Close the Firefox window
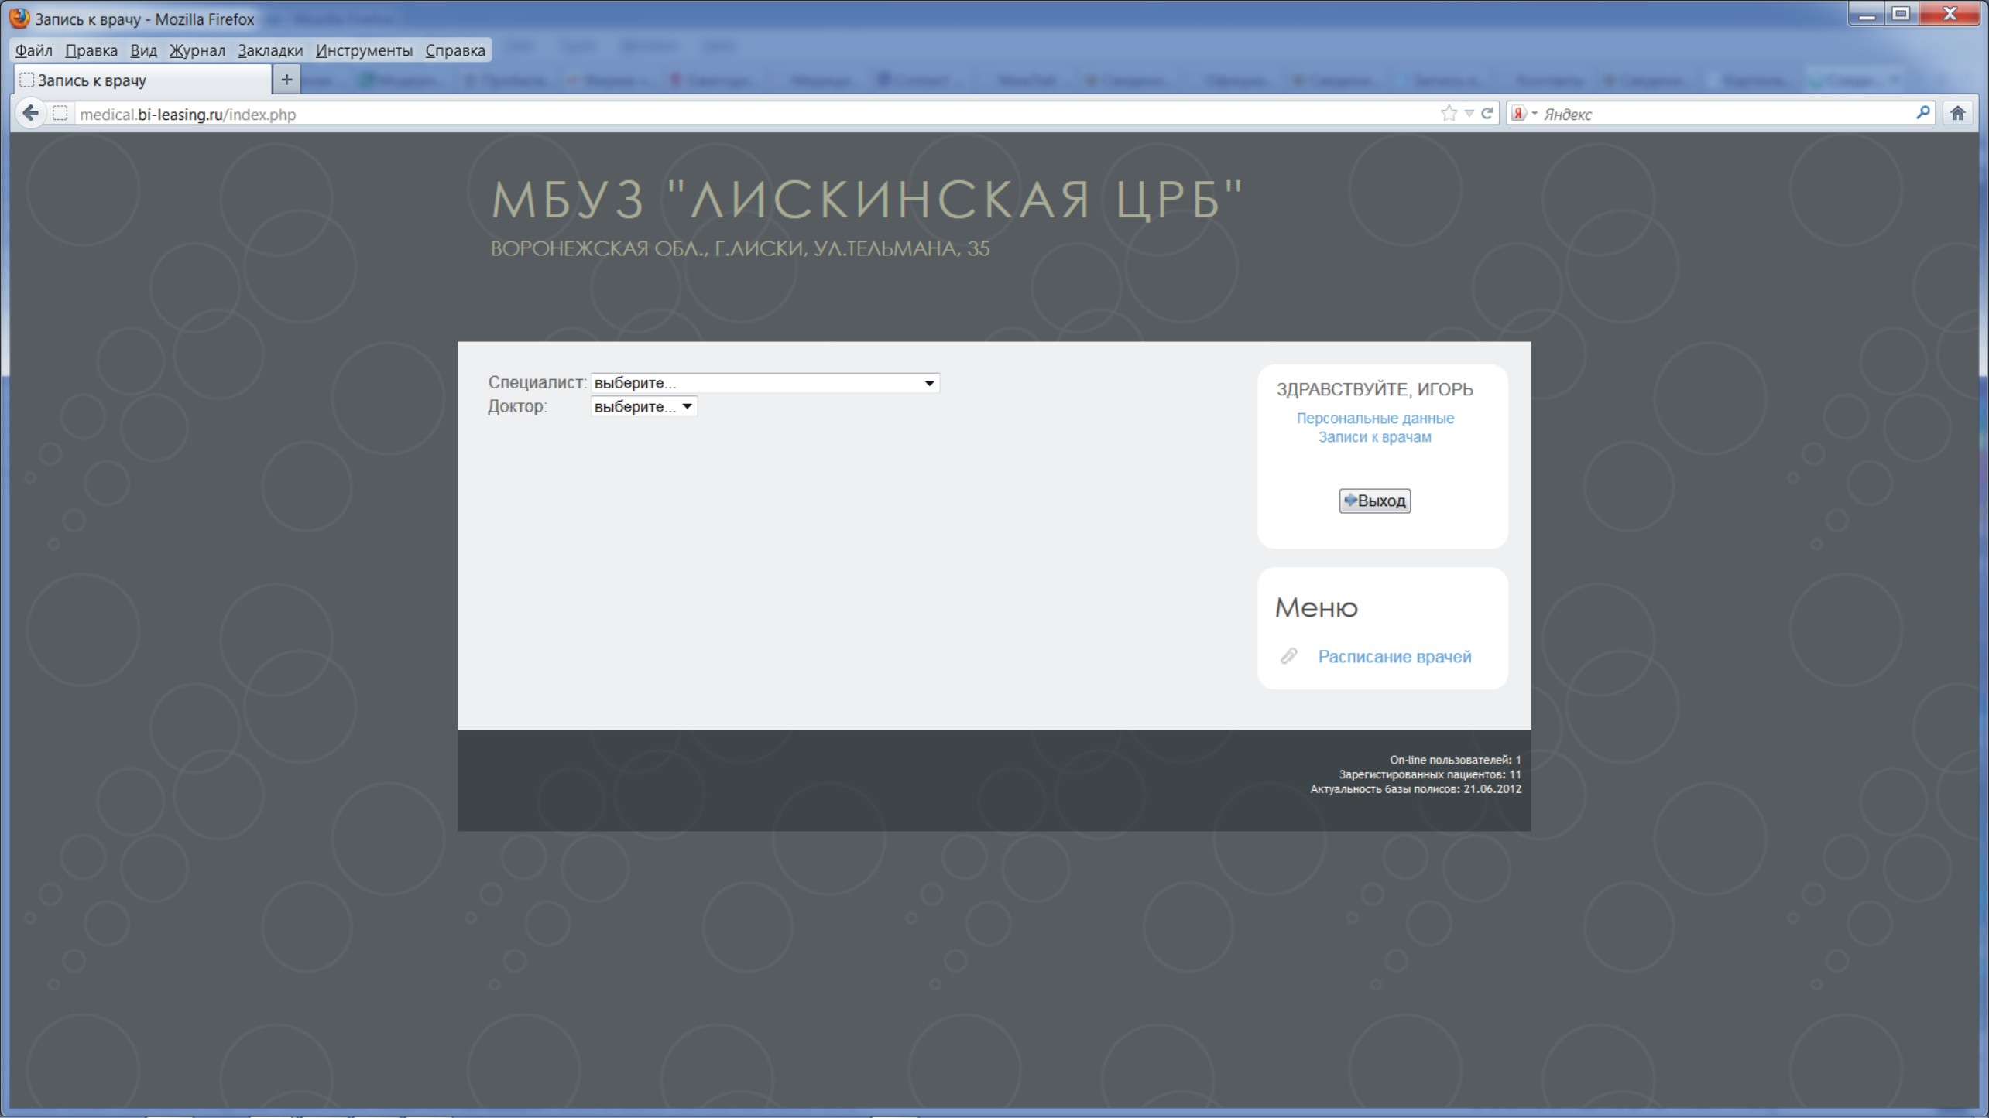1989x1118 pixels. click(1950, 15)
